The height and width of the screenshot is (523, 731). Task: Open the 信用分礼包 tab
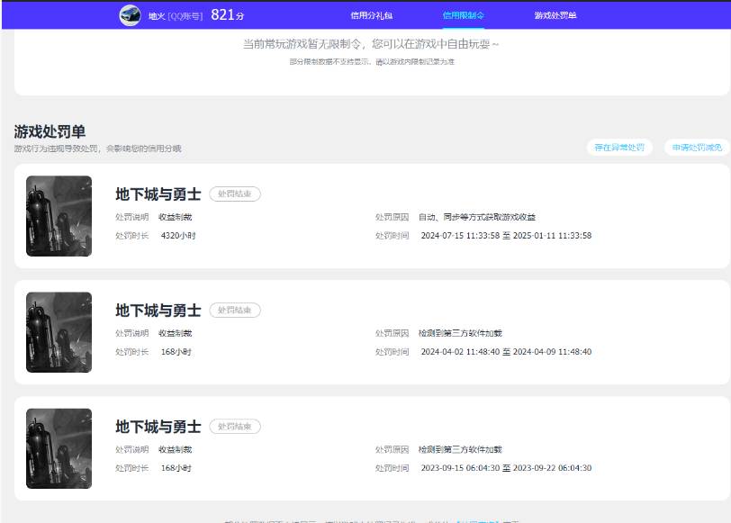pos(372,15)
